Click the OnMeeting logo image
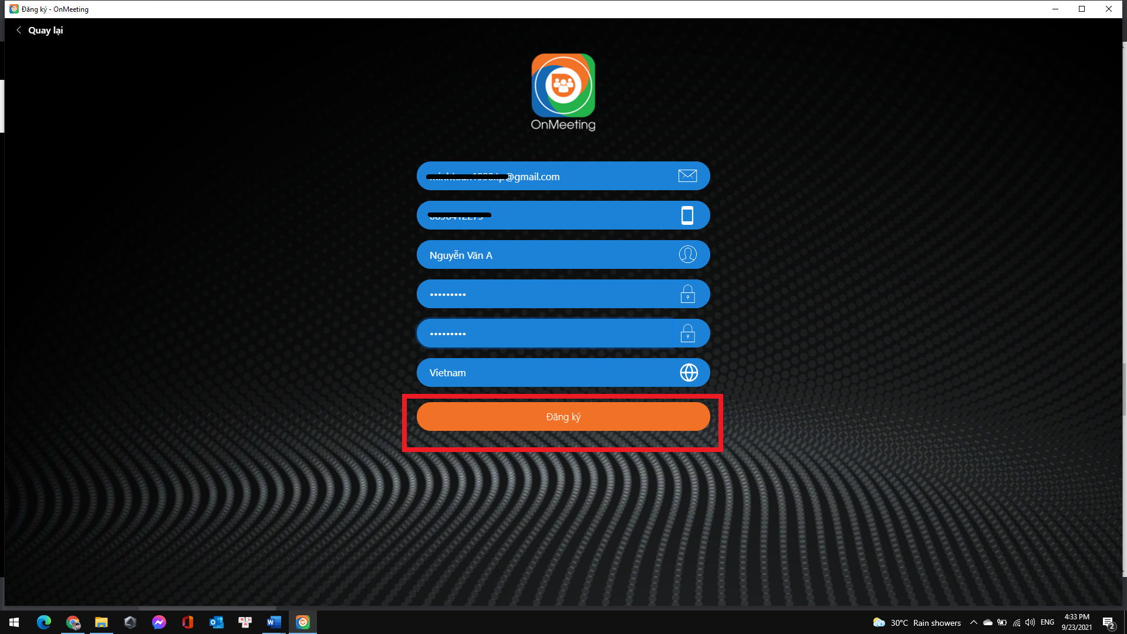Image resolution: width=1127 pixels, height=634 pixels. 563,92
